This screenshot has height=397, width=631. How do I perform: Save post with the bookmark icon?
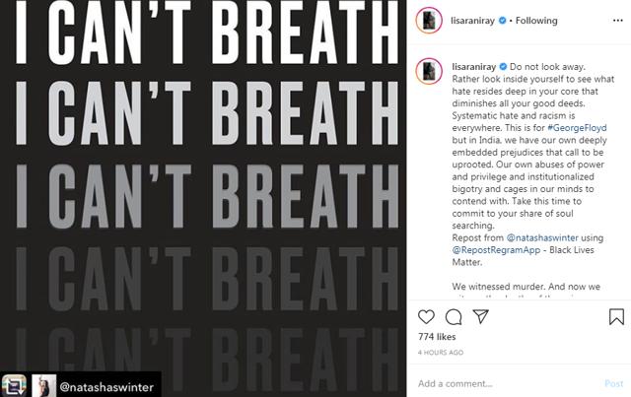[x=616, y=317]
